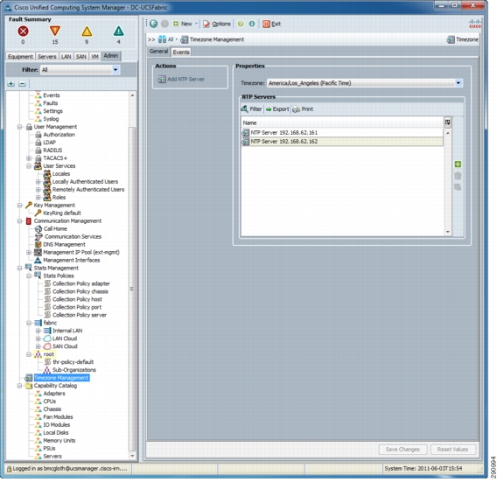Select the RADIUS tree item
Viewport: 504px width, 489px height.
(52, 150)
